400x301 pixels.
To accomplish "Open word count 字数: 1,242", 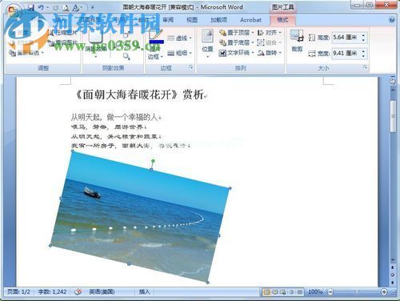I will point(52,292).
